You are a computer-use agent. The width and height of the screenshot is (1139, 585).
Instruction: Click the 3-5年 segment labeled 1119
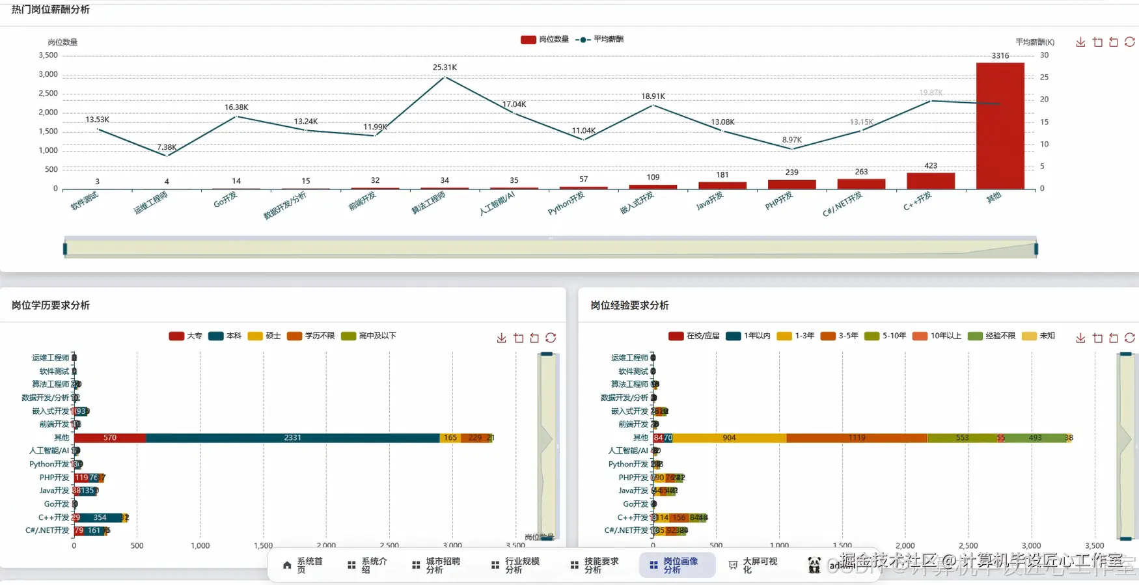pyautogui.click(x=857, y=437)
